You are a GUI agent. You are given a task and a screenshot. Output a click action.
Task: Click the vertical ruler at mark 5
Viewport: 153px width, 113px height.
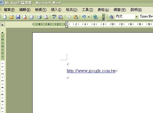point(3,94)
